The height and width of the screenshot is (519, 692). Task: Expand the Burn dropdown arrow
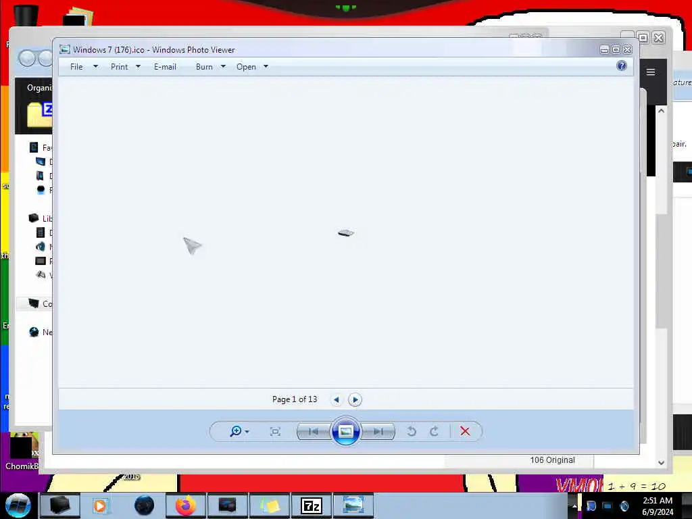(x=223, y=67)
